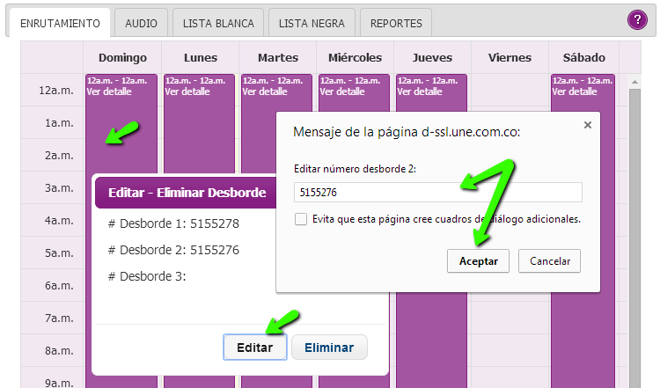
Task: Click the Martes column header
Action: point(278,58)
